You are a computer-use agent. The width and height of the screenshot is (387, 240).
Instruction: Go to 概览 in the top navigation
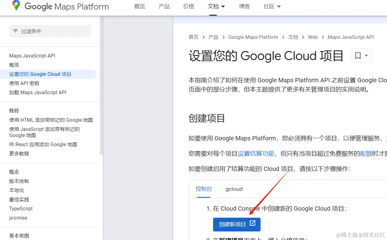(x=140, y=6)
